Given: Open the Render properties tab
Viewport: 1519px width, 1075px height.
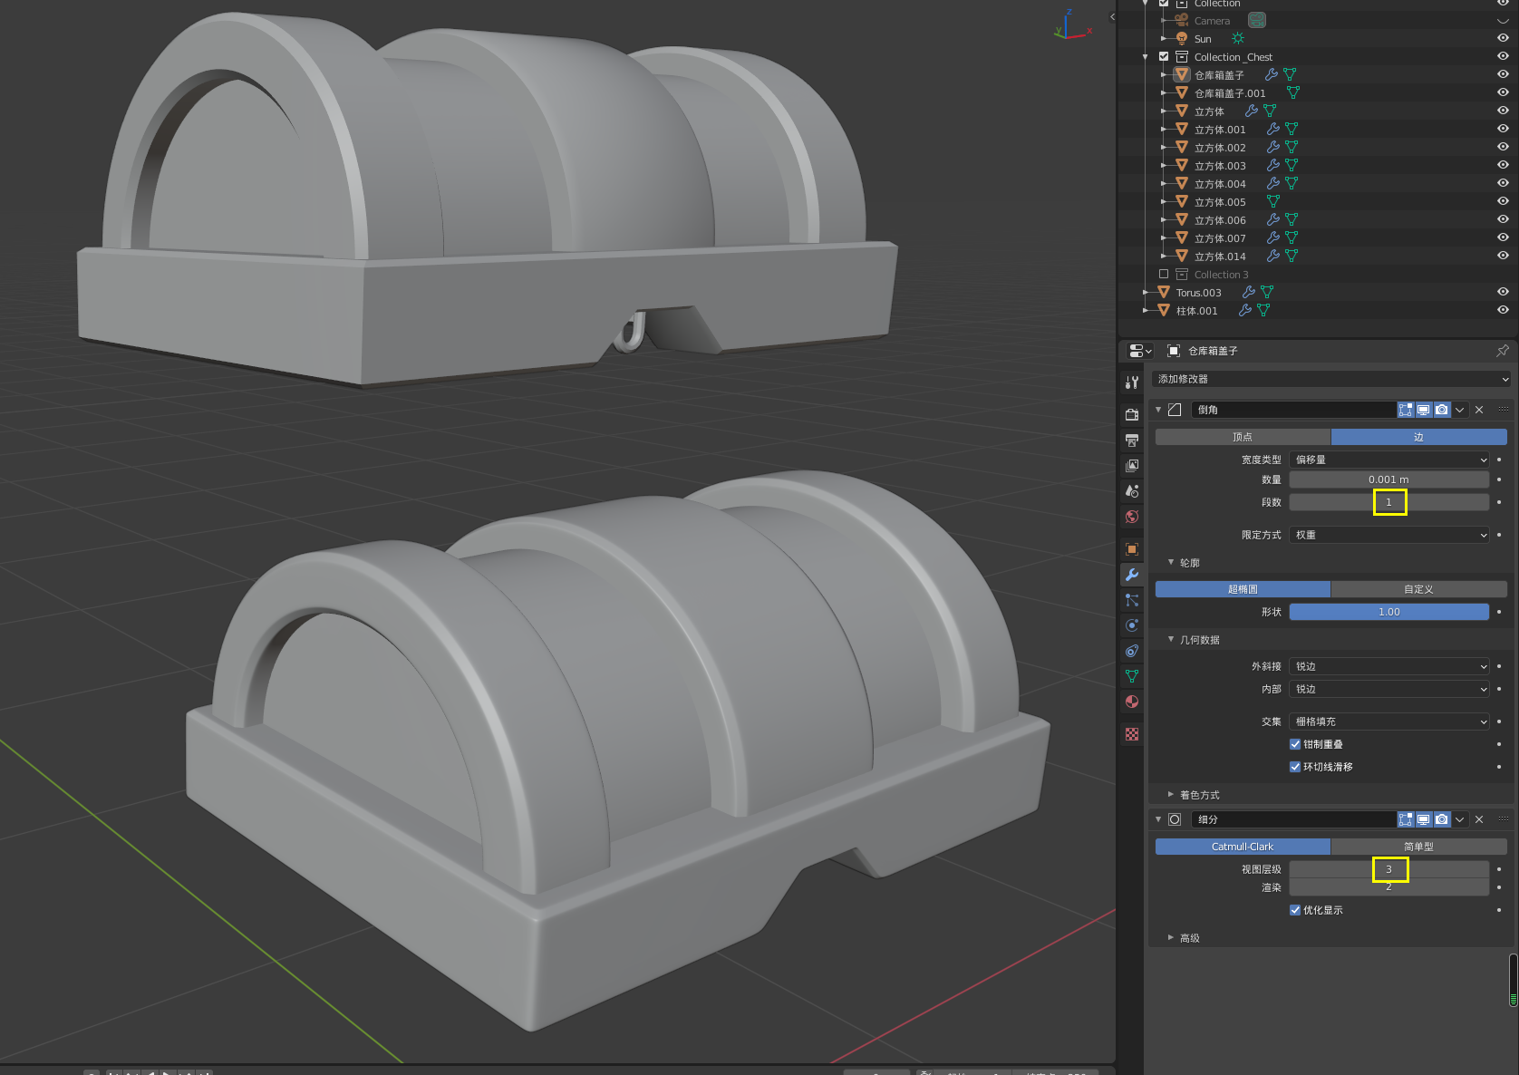Looking at the screenshot, I should 1131,414.
